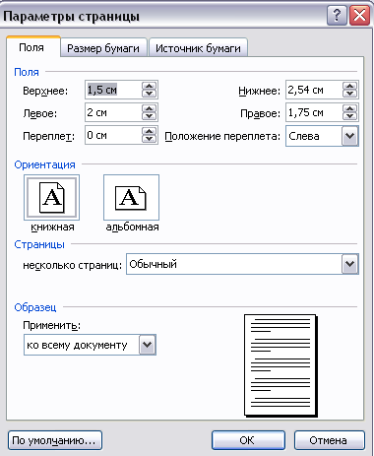Decrease the Нижнее margin with down arrow
The image size is (374, 456).
point(349,94)
